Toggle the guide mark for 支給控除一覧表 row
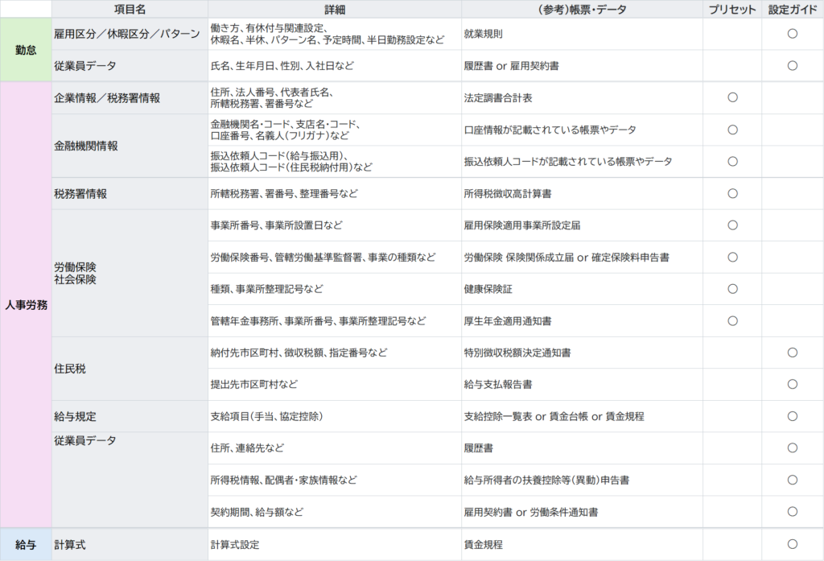 click(x=792, y=416)
